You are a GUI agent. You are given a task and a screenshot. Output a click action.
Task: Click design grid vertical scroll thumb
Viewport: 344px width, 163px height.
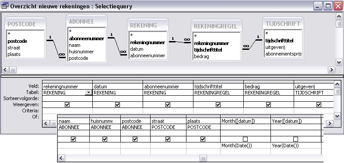pos(337,91)
